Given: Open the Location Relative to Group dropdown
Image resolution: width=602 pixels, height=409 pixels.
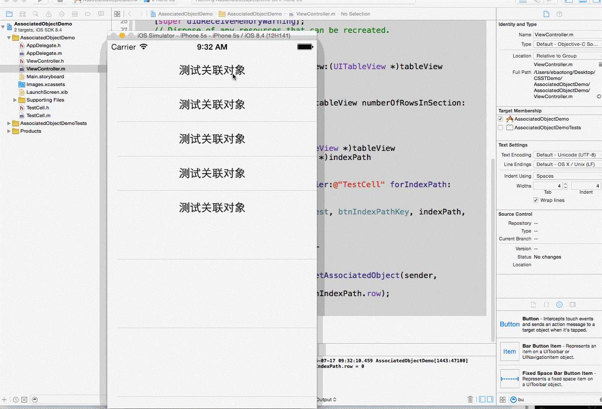Looking at the screenshot, I should [567, 56].
